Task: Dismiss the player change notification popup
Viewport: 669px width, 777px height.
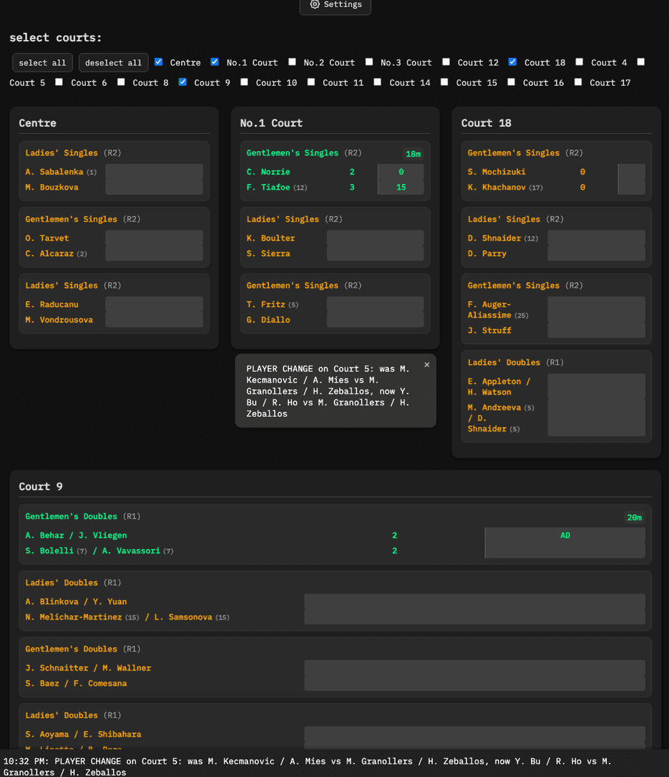Action: (x=426, y=364)
